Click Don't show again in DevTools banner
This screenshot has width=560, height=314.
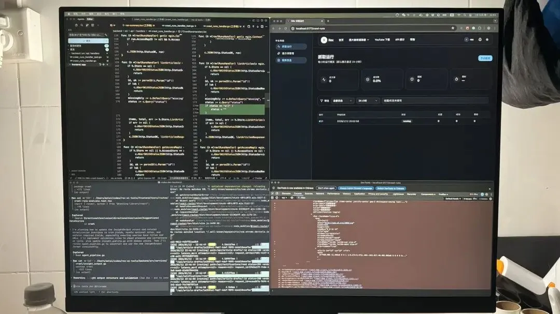point(326,188)
